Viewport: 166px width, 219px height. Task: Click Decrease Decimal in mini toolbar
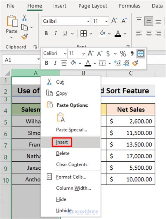(126, 63)
